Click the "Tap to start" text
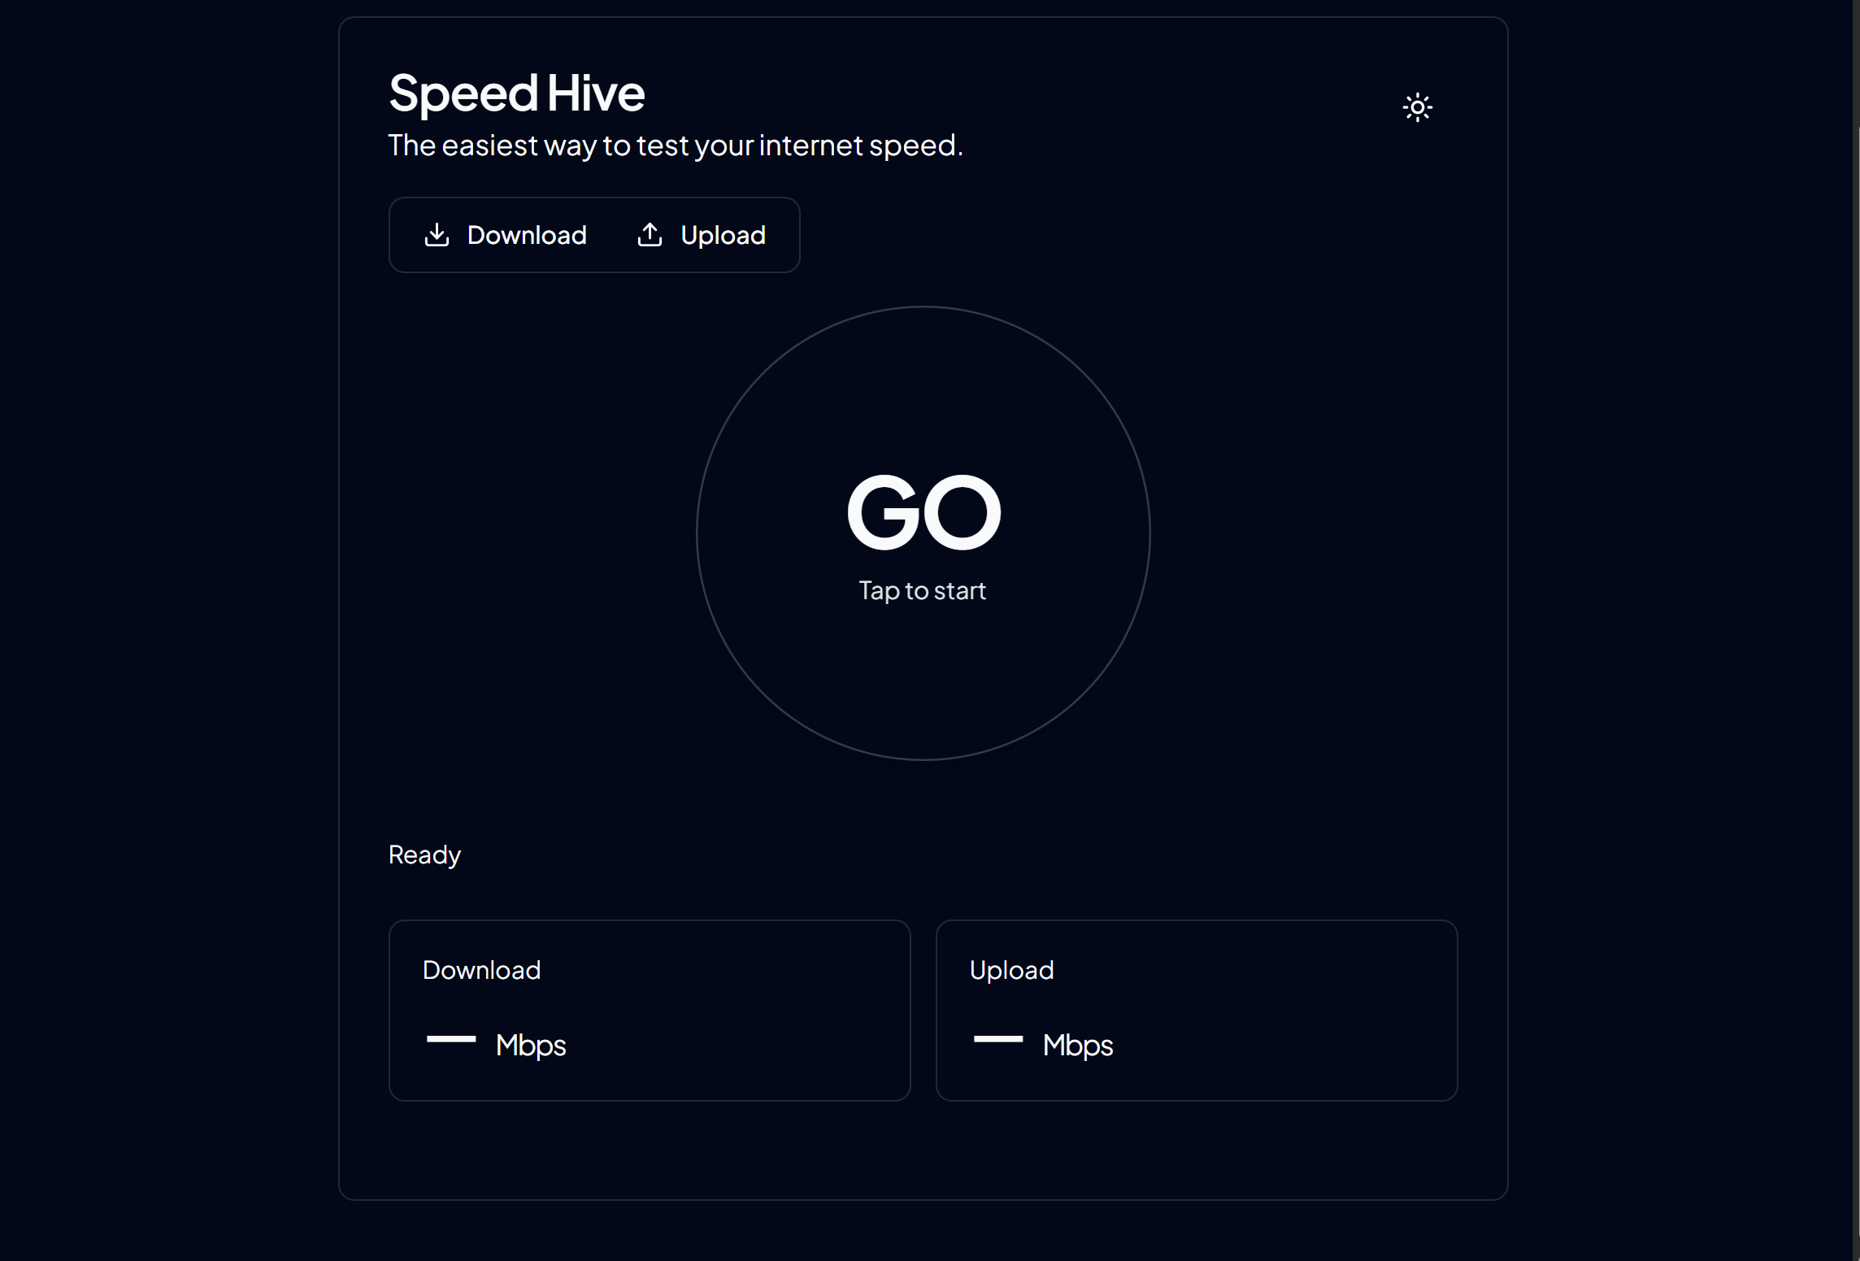The image size is (1860, 1261). 922,590
